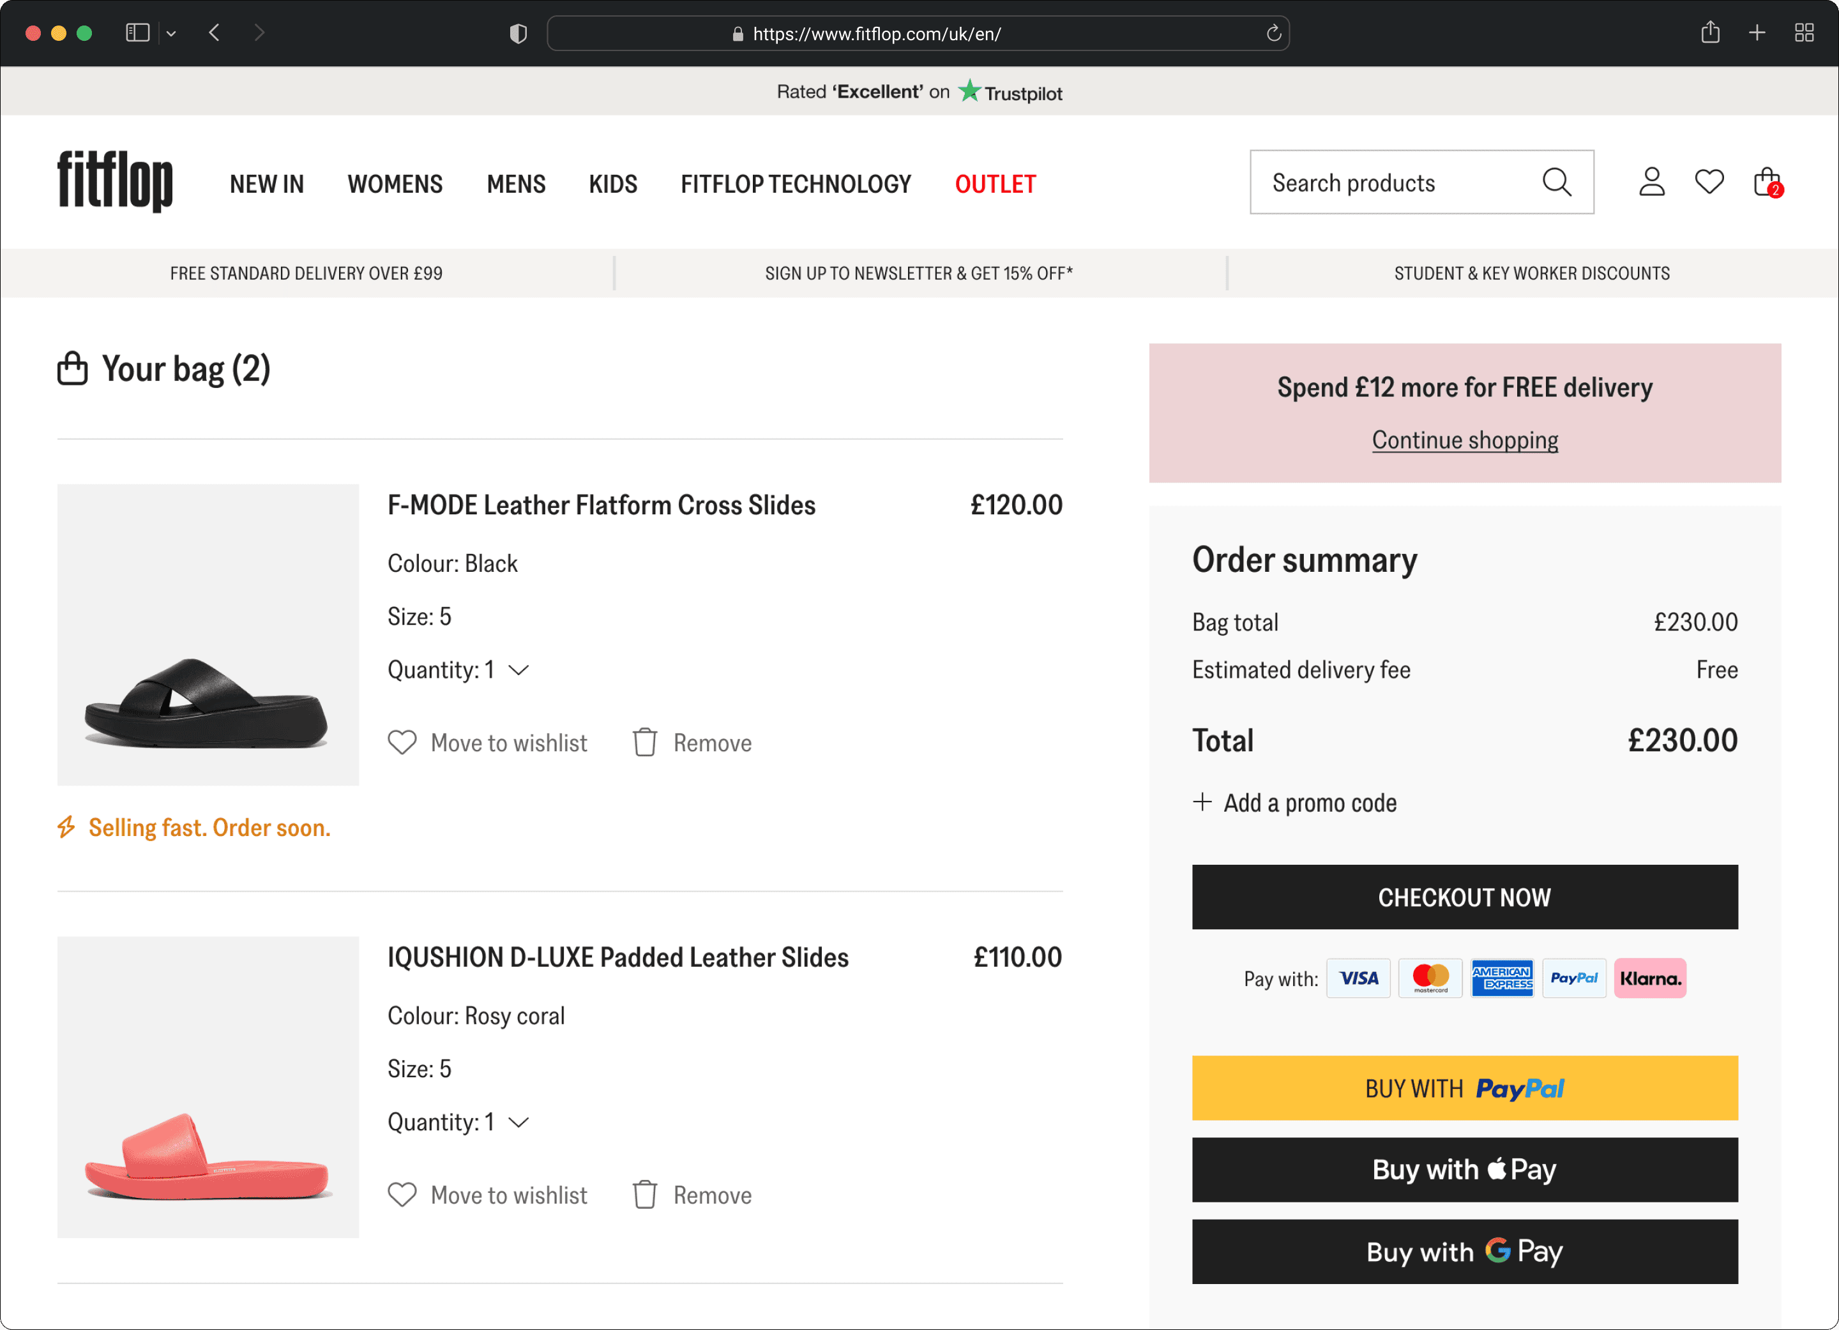The width and height of the screenshot is (1839, 1330).
Task: Open the account profile icon
Action: pyautogui.click(x=1652, y=181)
